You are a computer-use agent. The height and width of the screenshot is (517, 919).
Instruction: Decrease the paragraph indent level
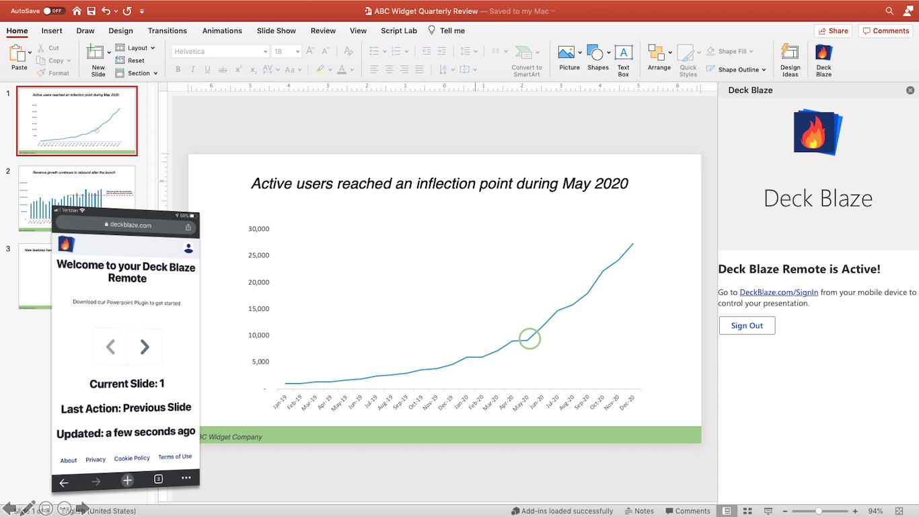click(427, 51)
